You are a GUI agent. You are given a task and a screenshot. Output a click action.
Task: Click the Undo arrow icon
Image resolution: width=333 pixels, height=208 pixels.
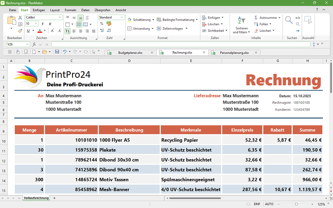[x=65, y=52]
